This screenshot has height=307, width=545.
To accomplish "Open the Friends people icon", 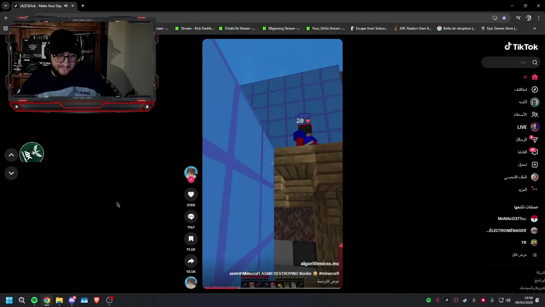I will click(535, 114).
